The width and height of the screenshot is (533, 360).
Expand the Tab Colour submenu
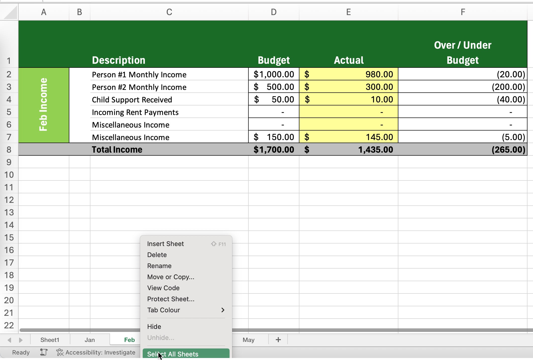coord(164,310)
